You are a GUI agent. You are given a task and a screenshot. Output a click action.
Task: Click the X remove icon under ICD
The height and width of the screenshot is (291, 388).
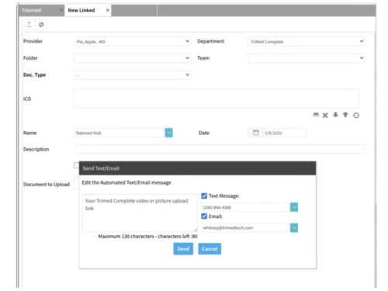click(325, 116)
